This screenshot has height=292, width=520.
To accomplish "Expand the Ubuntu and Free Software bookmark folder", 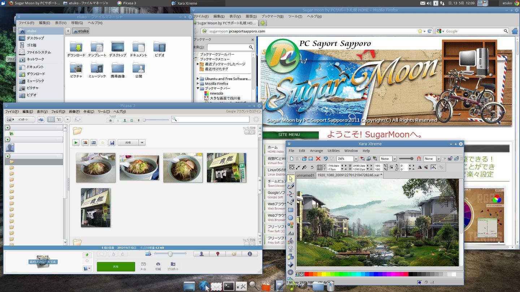I will [x=198, y=79].
